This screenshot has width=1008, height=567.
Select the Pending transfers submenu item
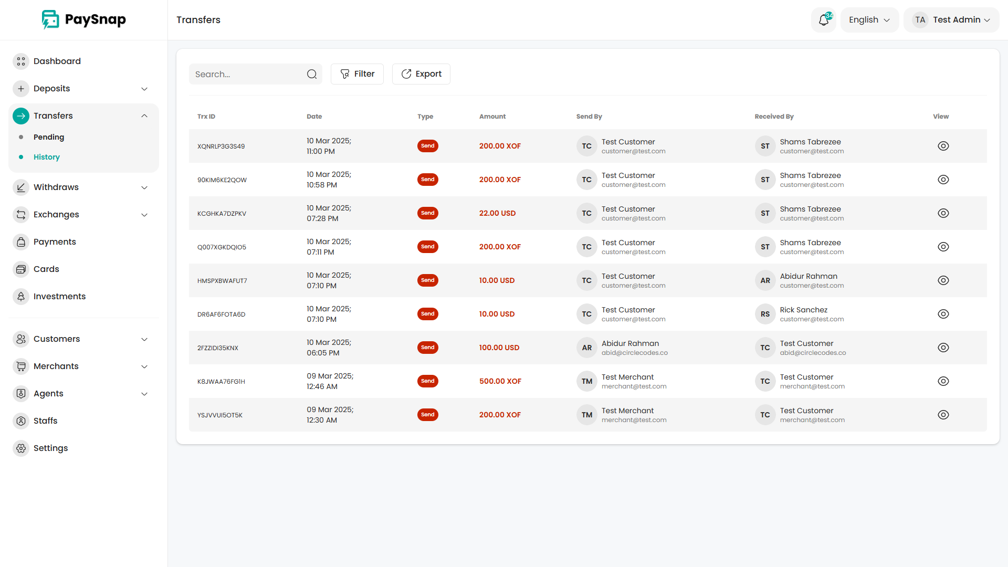(x=49, y=137)
